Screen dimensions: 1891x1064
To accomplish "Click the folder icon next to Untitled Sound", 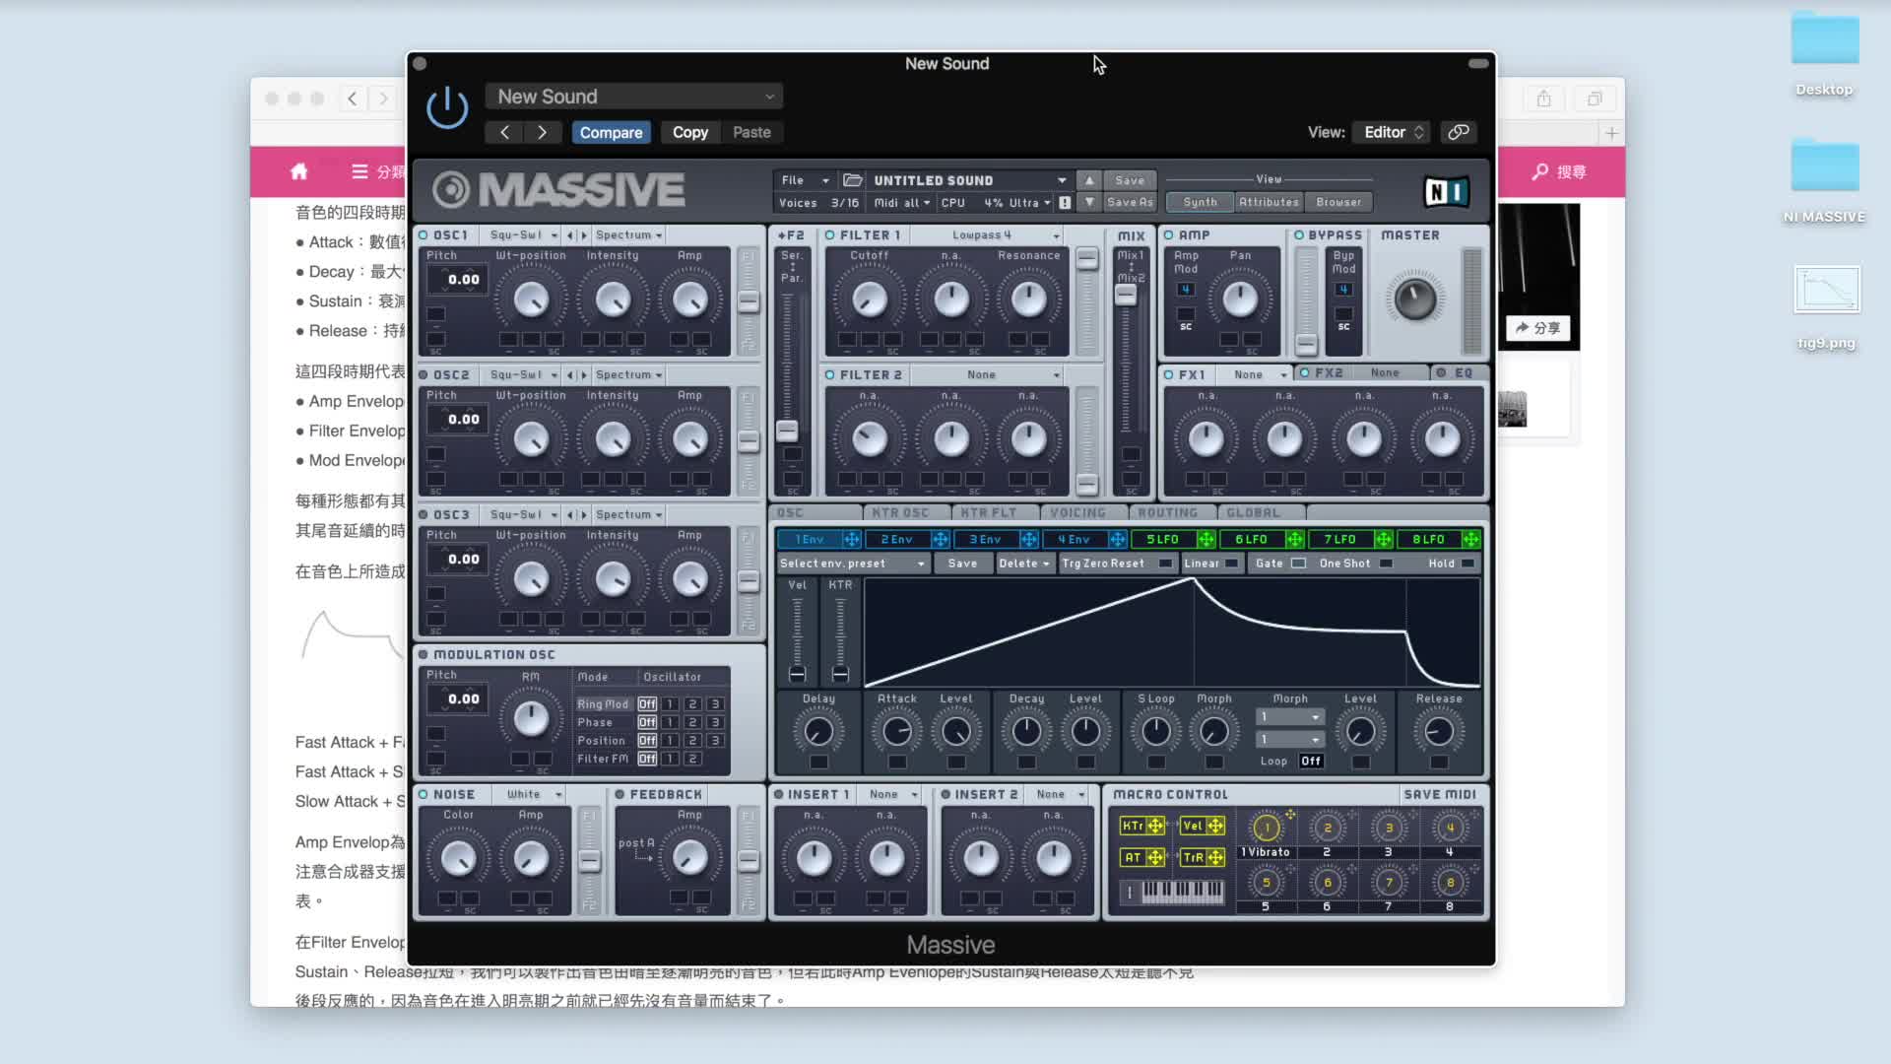I will (x=853, y=180).
